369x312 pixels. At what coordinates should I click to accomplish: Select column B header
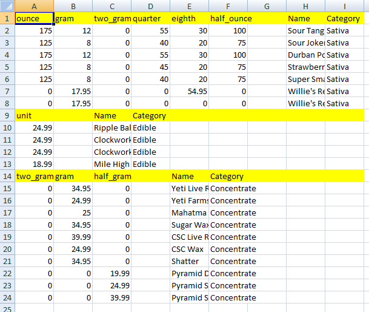[73, 6]
